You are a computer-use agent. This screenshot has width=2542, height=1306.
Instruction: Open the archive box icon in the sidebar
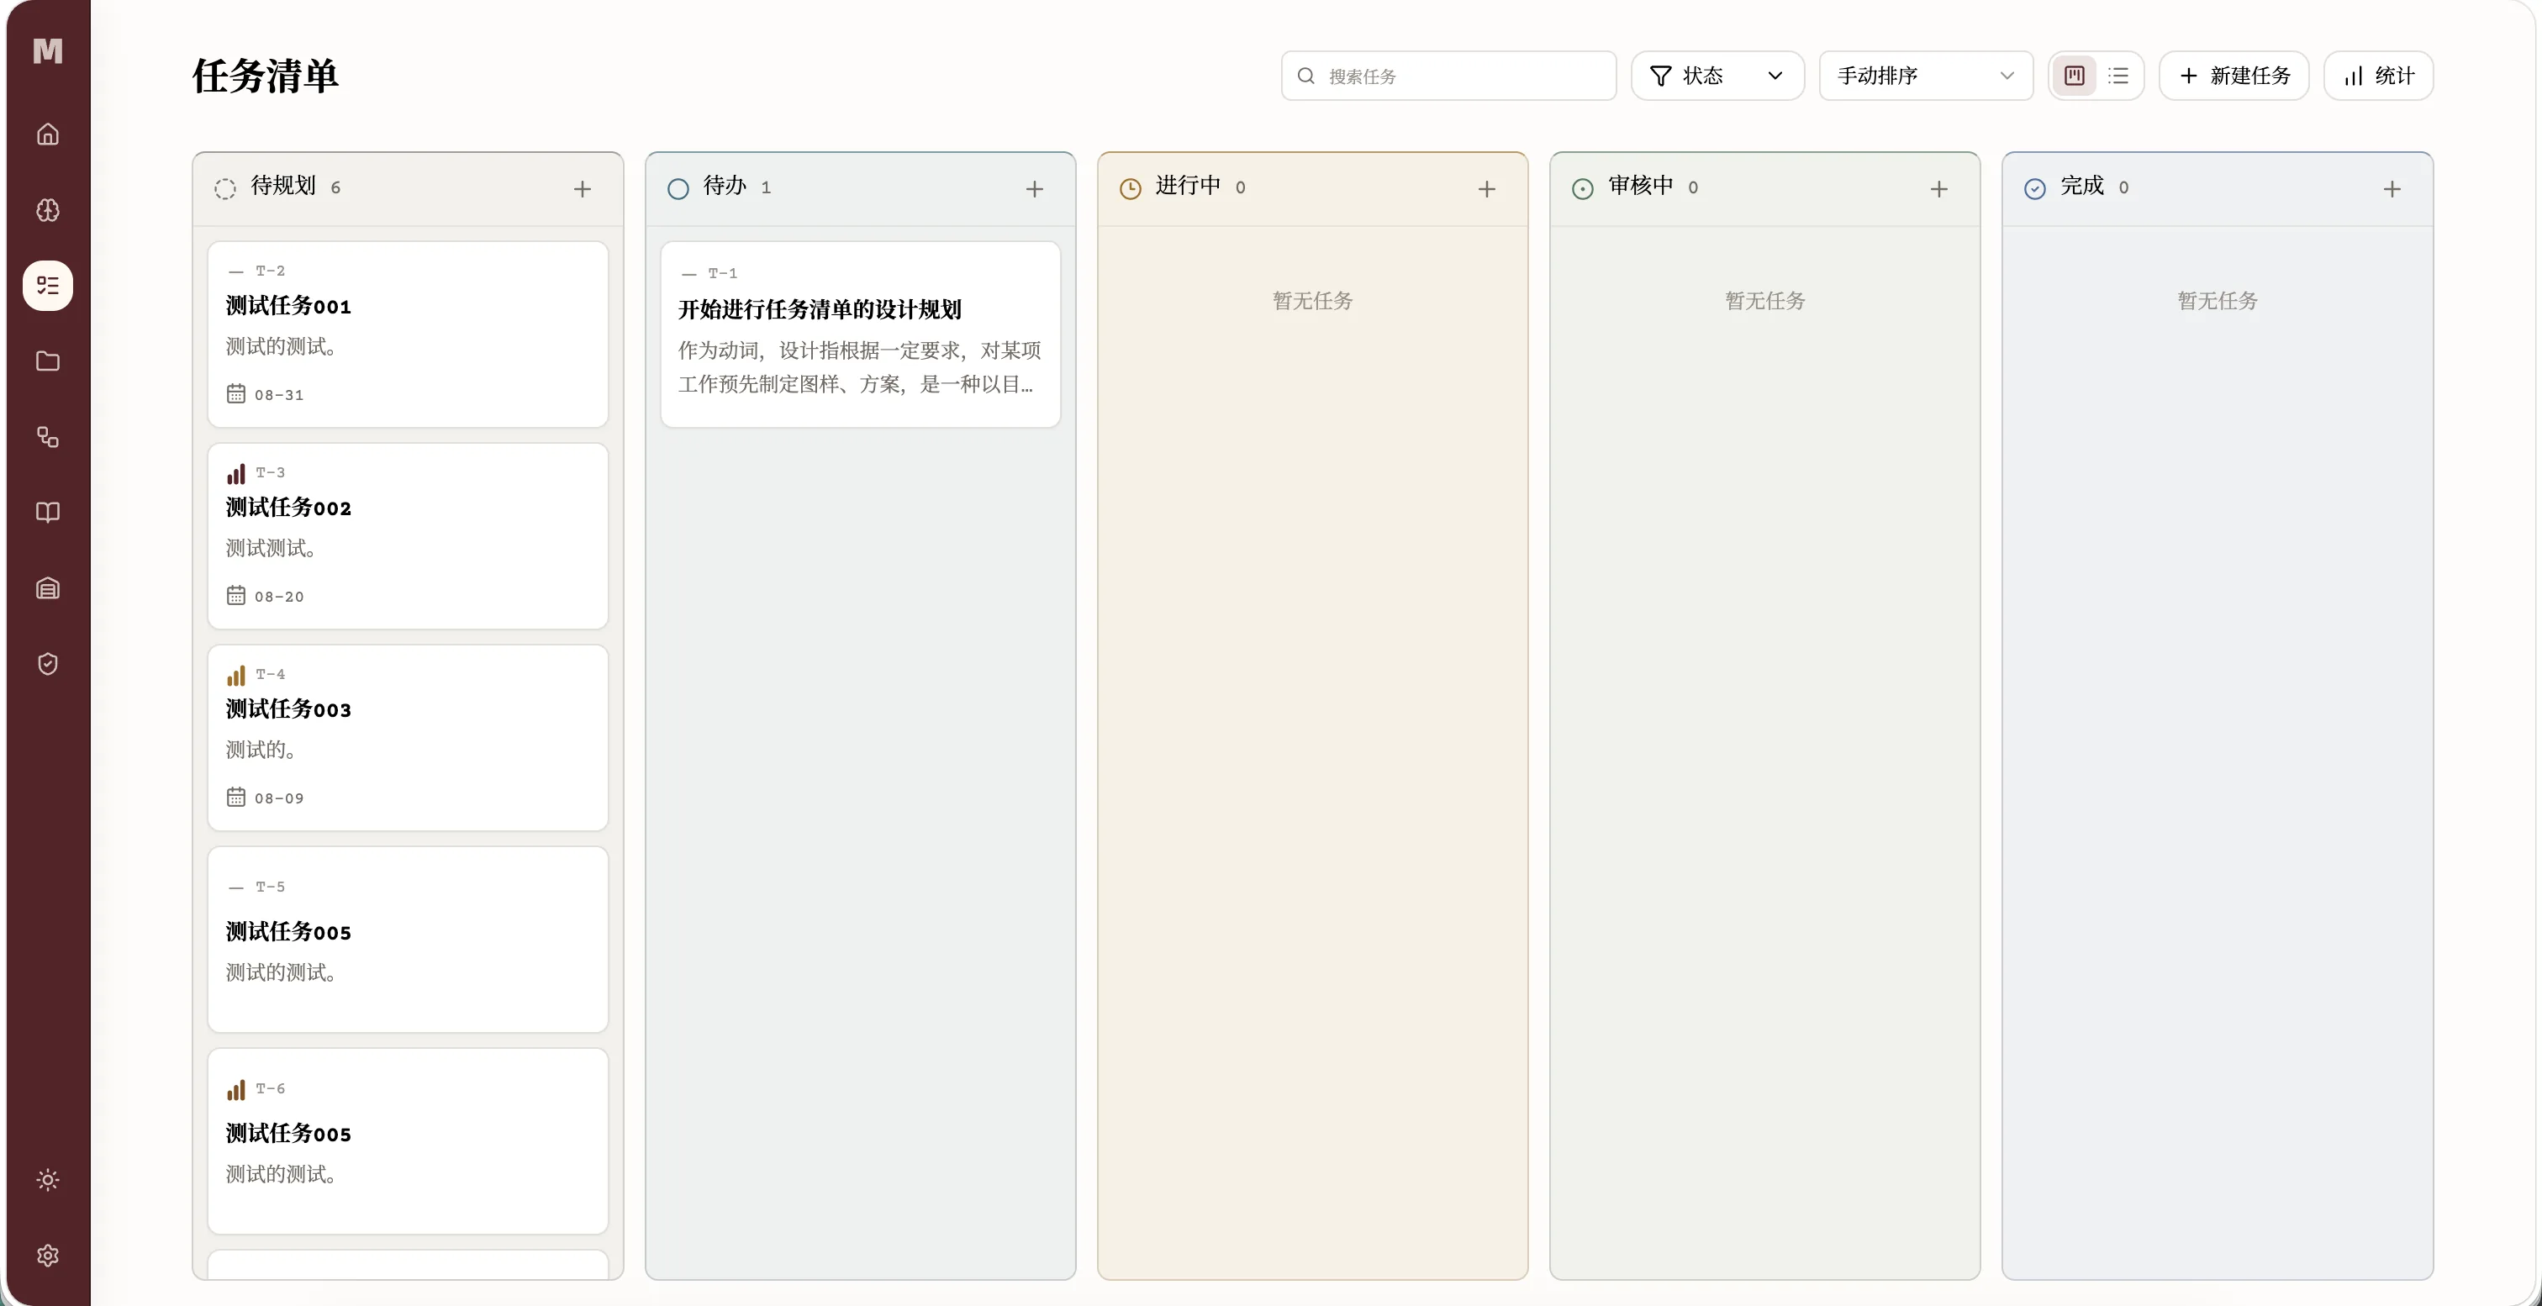pos(47,589)
